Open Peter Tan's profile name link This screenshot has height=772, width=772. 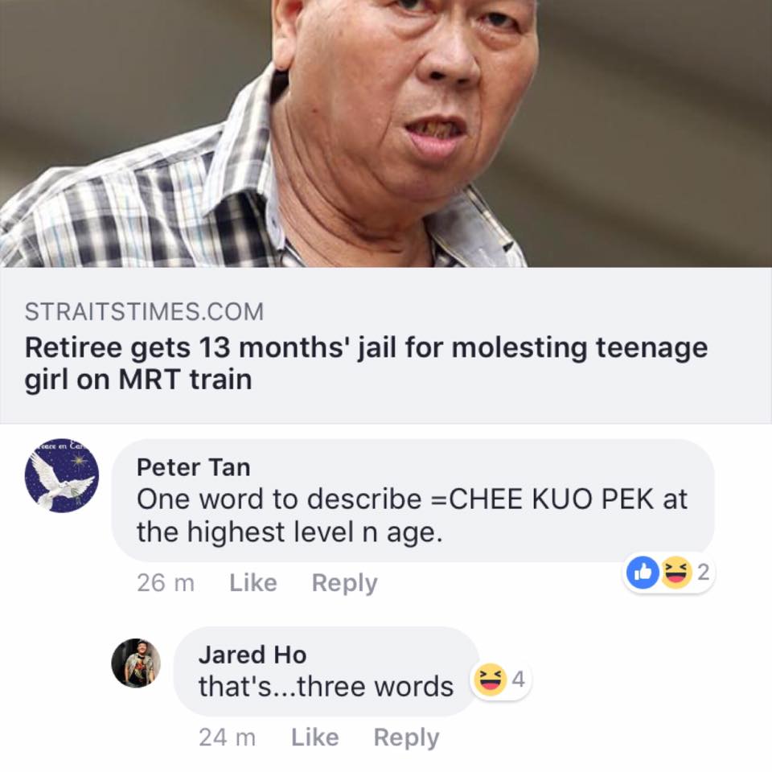pyautogui.click(x=194, y=467)
